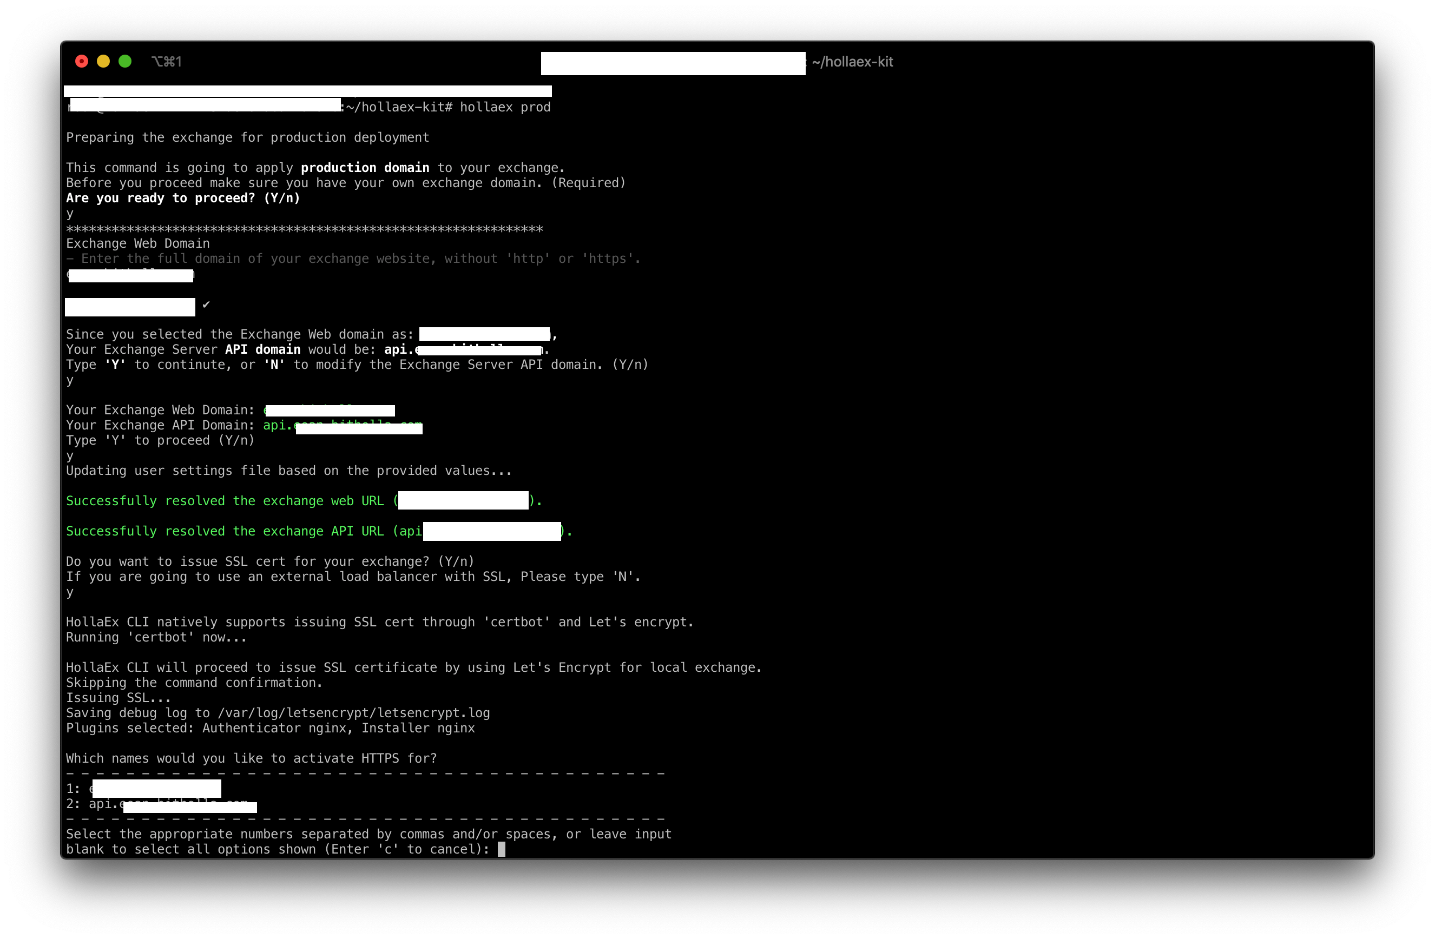Click the ~/hollaex-kit window title
Image resolution: width=1435 pixels, height=939 pixels.
(852, 62)
